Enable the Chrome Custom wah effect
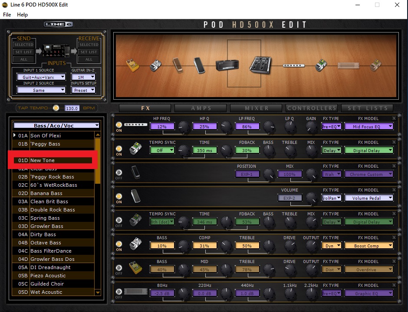The height and width of the screenshot is (312, 408). tap(119, 172)
